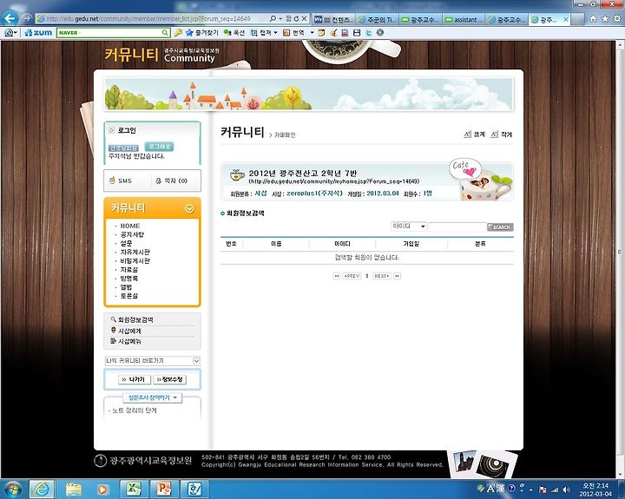Click the zum logo in the toolbar
The image size is (625, 499).
pyautogui.click(x=39, y=33)
